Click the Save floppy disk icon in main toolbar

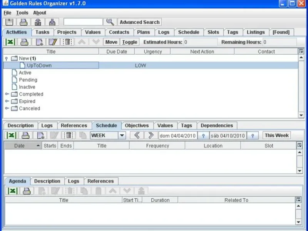[9, 22]
